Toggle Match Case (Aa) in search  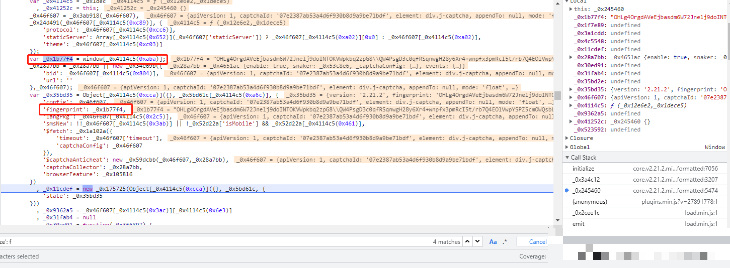pyautogui.click(x=493, y=241)
